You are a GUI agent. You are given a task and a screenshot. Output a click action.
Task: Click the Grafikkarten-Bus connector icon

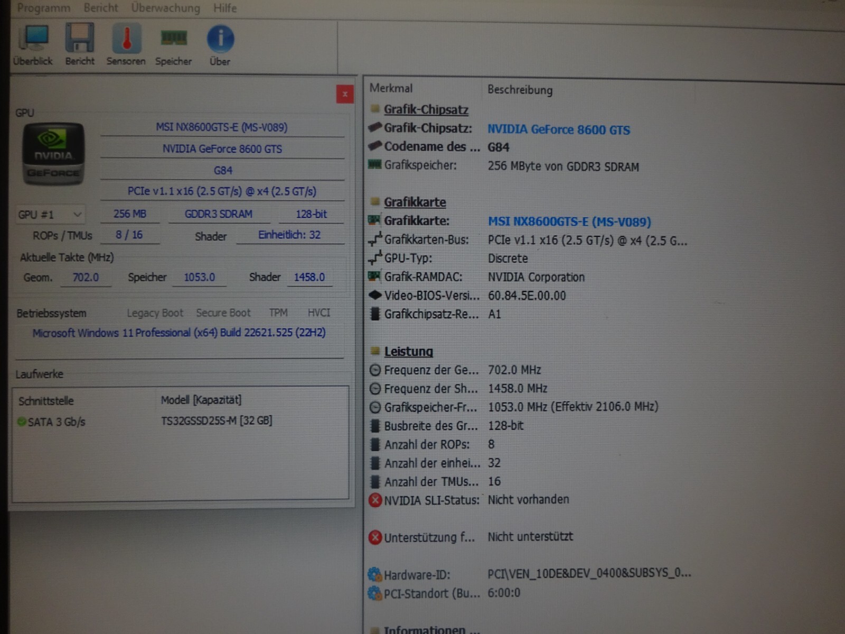pos(375,240)
